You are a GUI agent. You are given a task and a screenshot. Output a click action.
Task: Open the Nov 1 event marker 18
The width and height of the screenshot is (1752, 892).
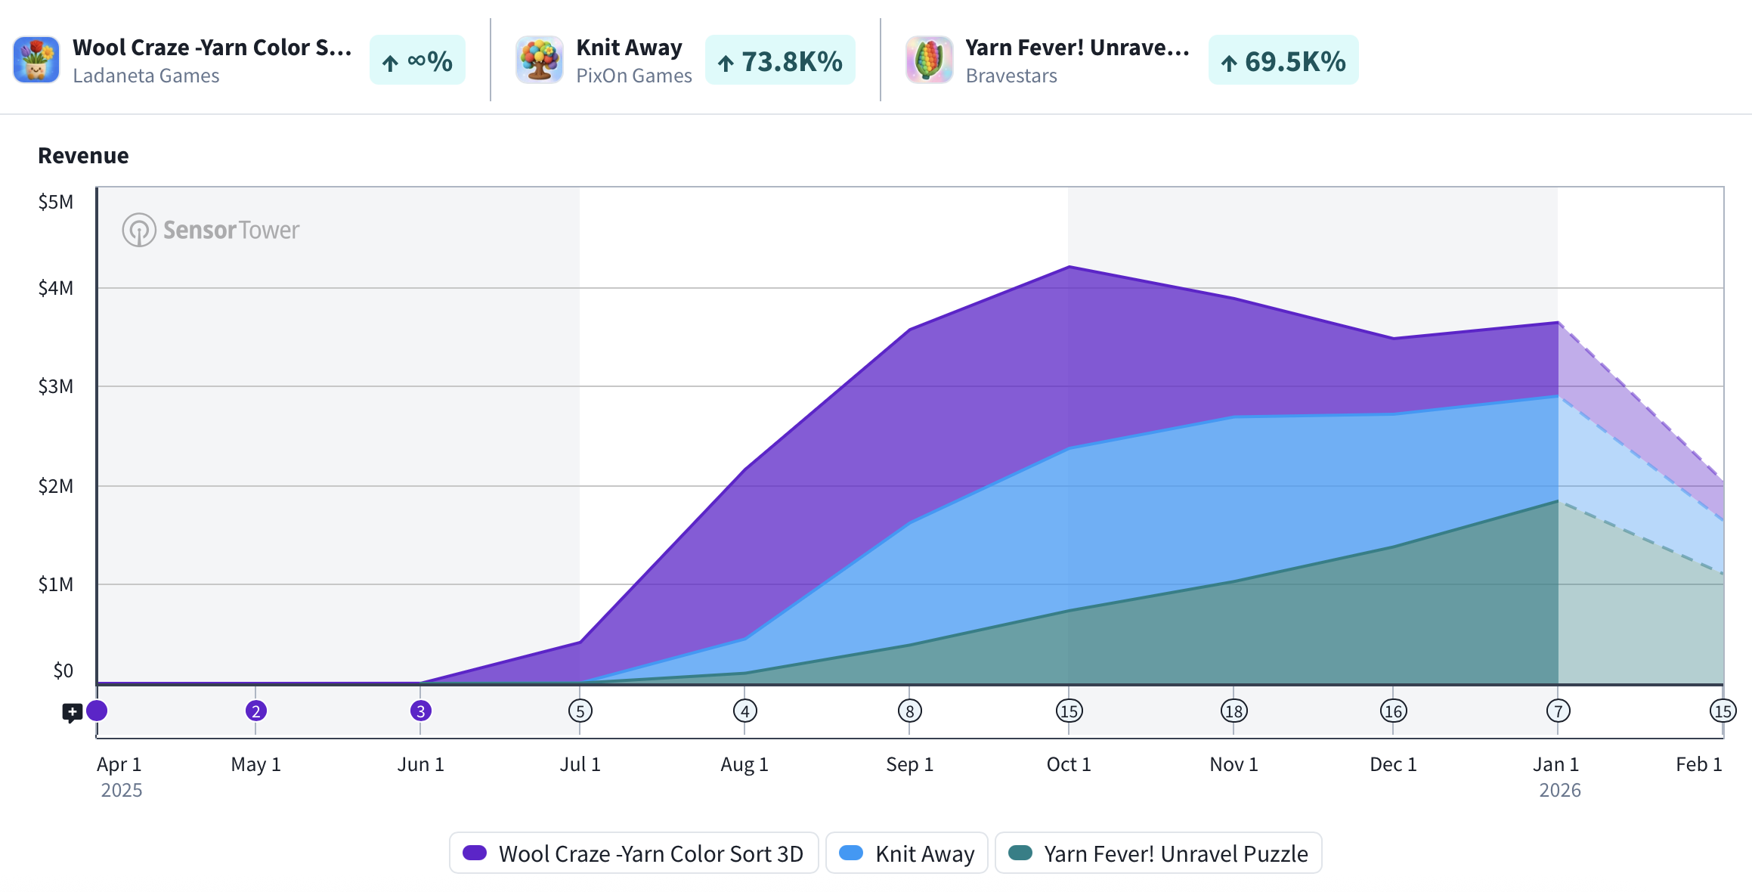point(1234,711)
